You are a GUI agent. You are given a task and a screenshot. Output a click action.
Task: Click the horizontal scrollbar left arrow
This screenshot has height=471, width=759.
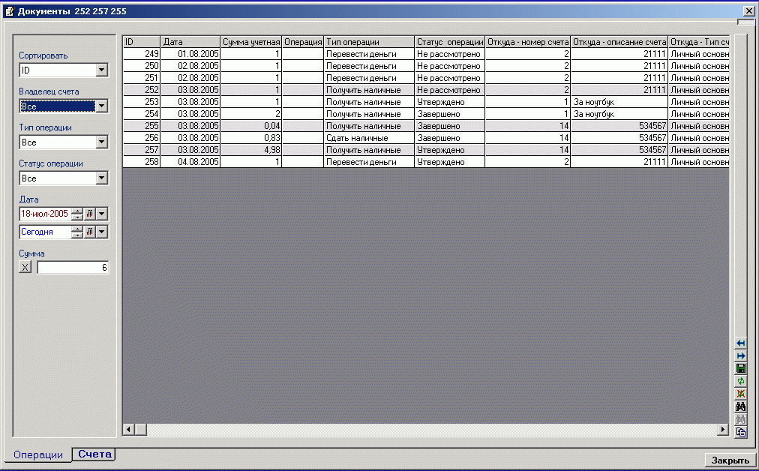(128, 429)
